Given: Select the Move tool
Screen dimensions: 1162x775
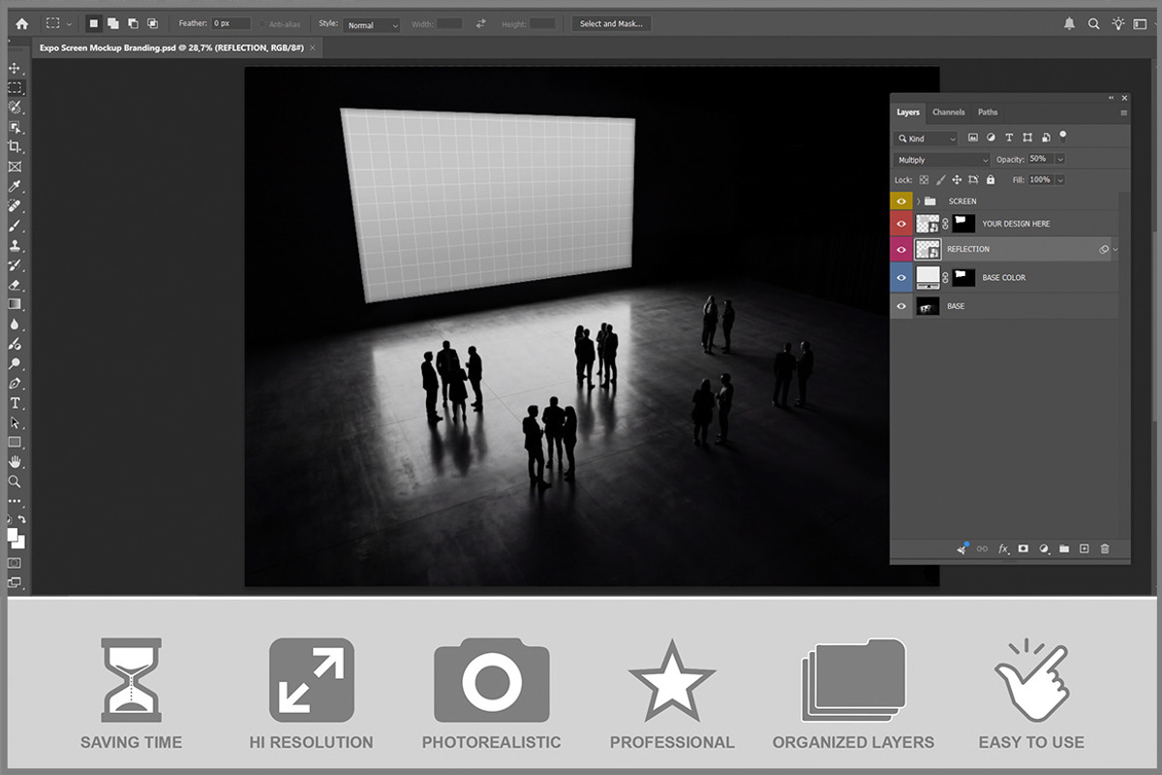Looking at the screenshot, I should 15,69.
